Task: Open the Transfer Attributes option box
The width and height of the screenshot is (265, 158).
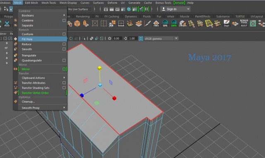Action: tap(64, 83)
